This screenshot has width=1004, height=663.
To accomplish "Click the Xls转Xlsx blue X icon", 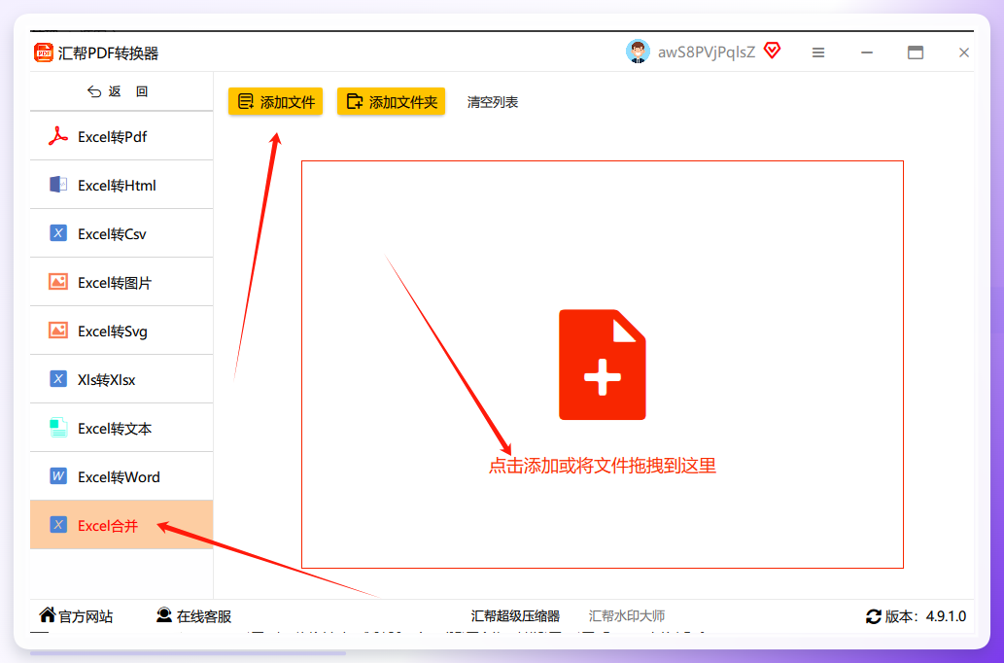I will (58, 379).
